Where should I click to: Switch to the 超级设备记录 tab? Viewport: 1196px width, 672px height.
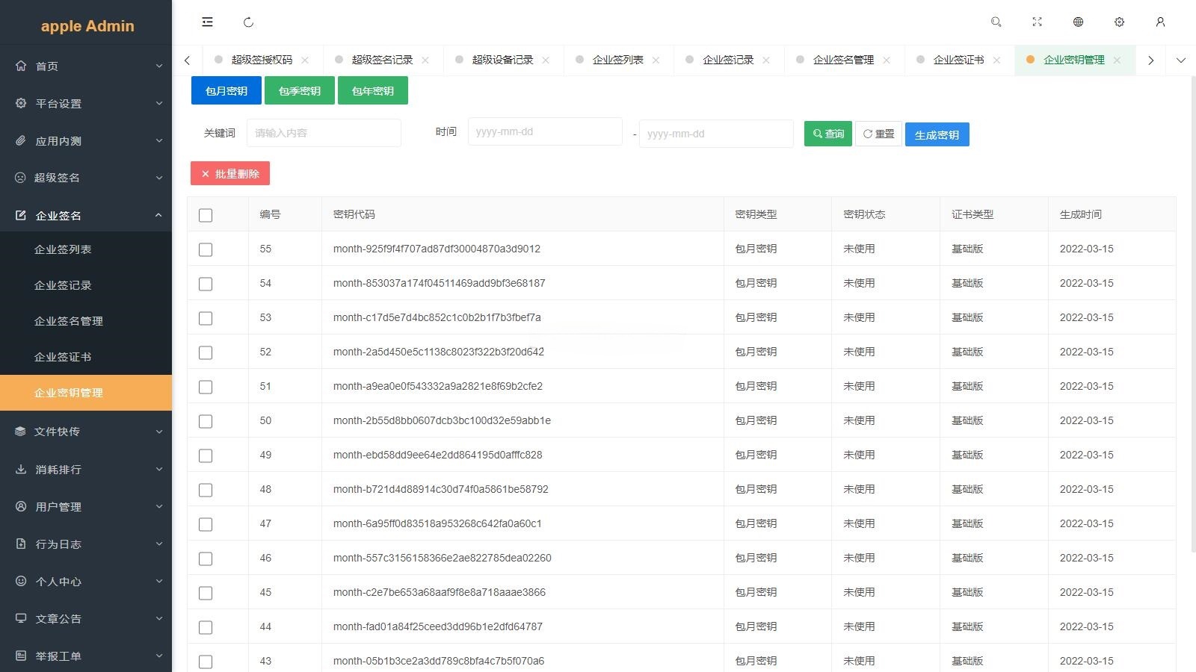point(501,60)
